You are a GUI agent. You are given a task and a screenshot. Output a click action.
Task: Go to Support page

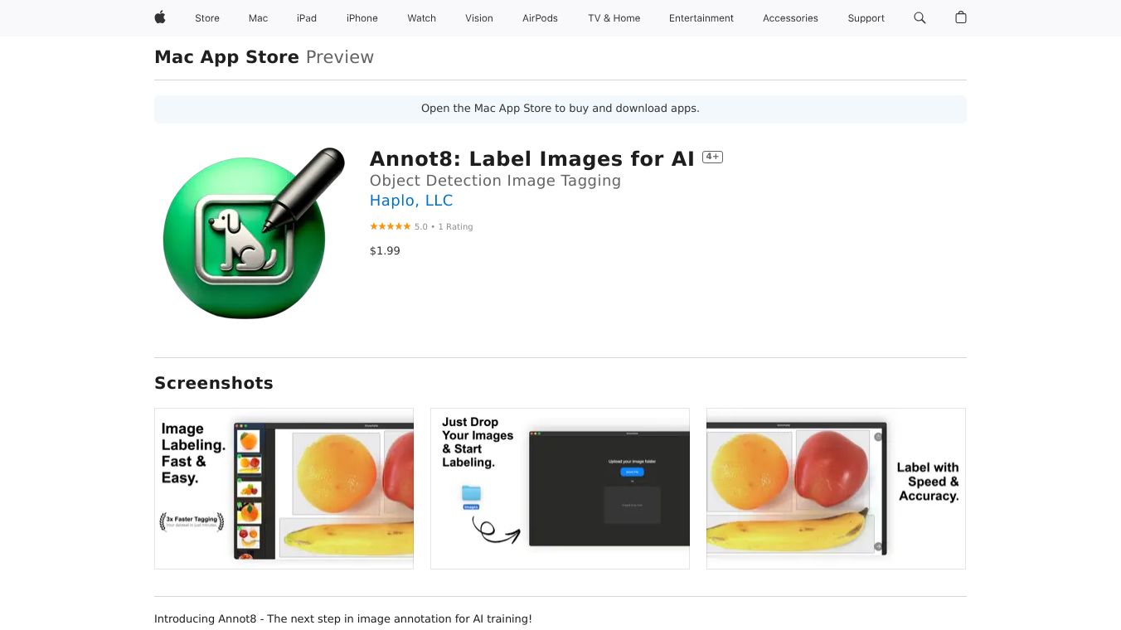click(x=866, y=18)
